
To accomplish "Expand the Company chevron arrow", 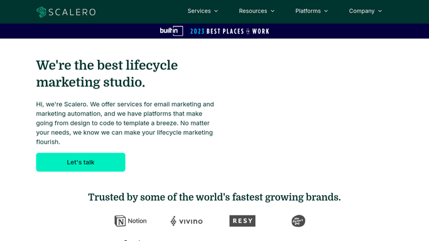I will coord(380,11).
